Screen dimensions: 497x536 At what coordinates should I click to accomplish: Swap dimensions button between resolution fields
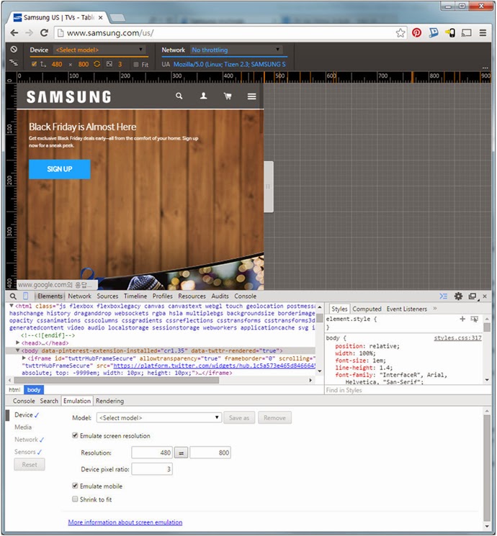[x=182, y=453]
